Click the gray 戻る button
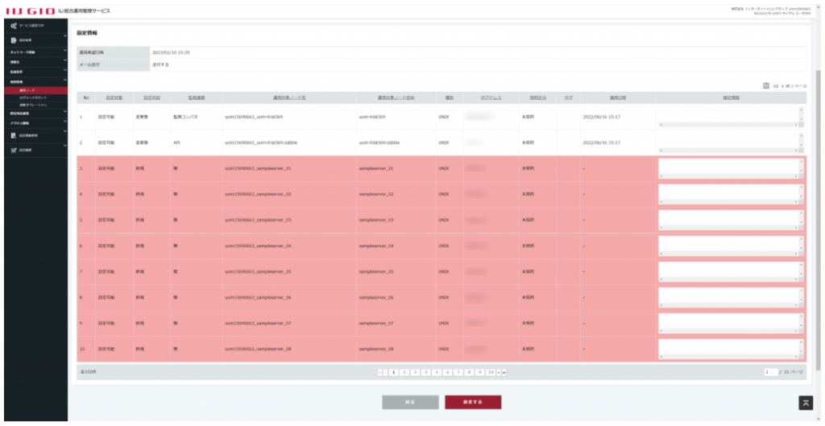The height and width of the screenshot is (426, 825). 411,402
